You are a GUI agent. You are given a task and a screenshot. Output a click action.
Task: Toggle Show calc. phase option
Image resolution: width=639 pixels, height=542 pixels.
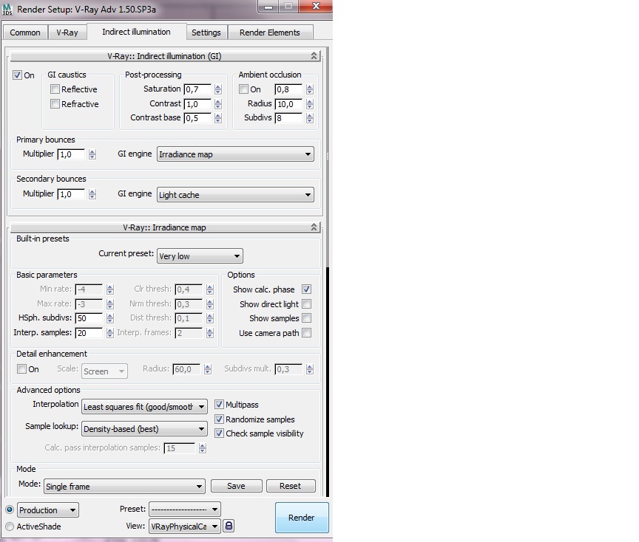point(306,289)
